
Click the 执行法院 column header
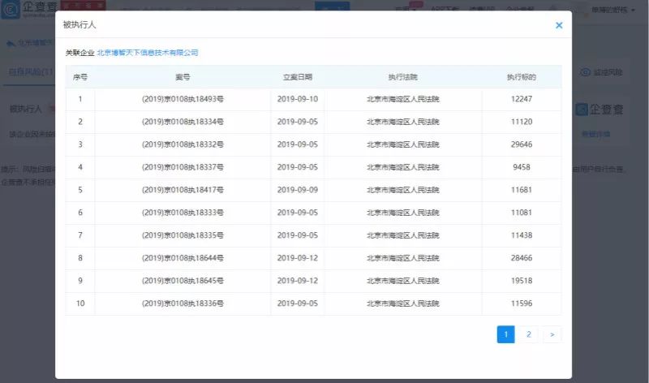(402, 77)
